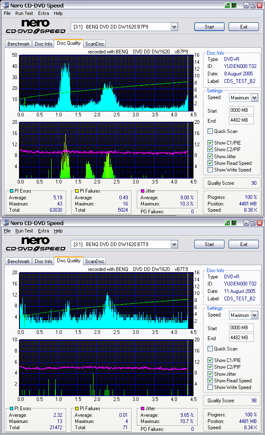This screenshot has height=435, width=265.
Task: Click the Nero CD-DVD Speed logo in B7T9 window
Action: [36, 244]
